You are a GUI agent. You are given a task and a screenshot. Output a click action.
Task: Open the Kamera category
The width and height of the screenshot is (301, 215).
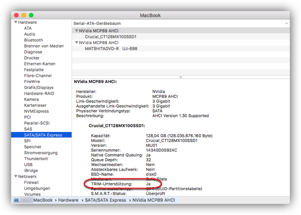[x=31, y=100]
